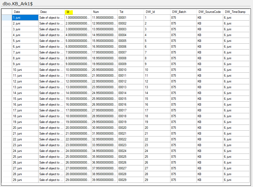Image resolution: width=253 pixels, height=187 pixels.
Task: Click the Txt cell '00009'
Action: point(131,64)
